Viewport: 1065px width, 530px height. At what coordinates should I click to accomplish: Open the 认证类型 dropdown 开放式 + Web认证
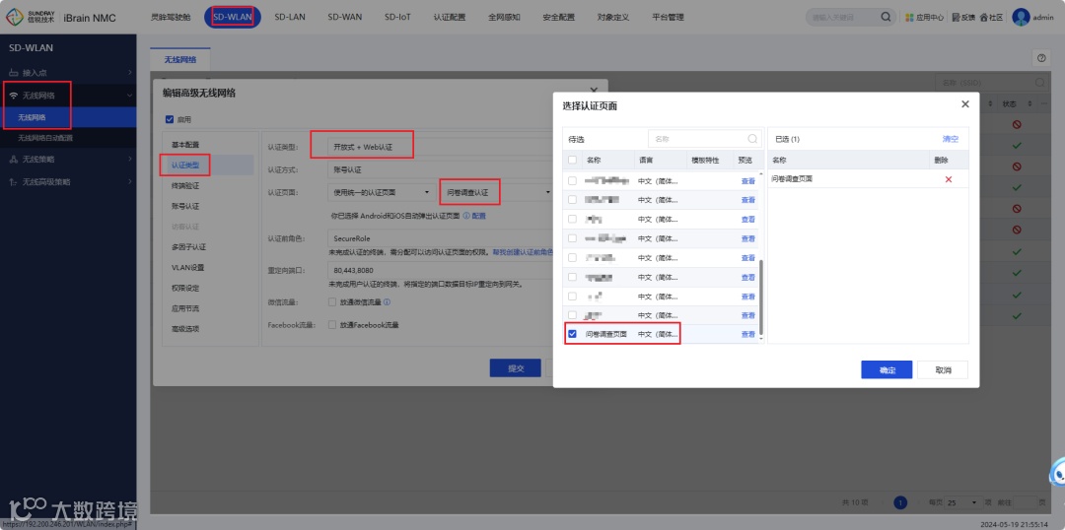pyautogui.click(x=439, y=147)
